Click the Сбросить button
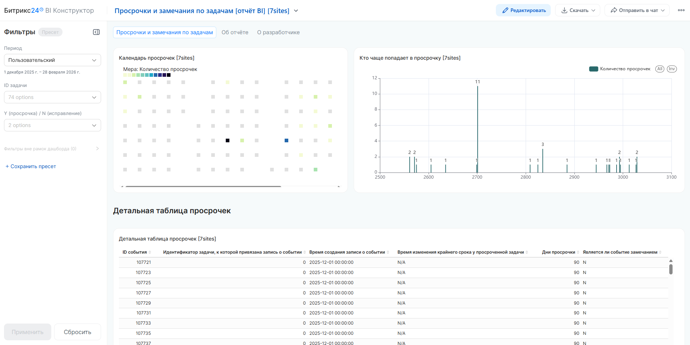The image size is (690, 345). coord(77,332)
